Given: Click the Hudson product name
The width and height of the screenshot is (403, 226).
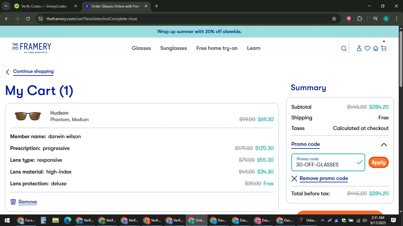Looking at the screenshot, I should (59, 113).
